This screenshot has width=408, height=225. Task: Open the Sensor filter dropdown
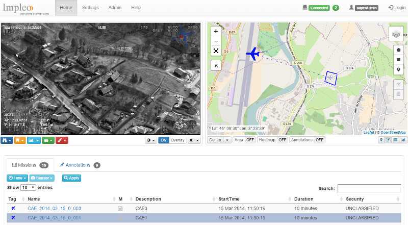point(42,178)
